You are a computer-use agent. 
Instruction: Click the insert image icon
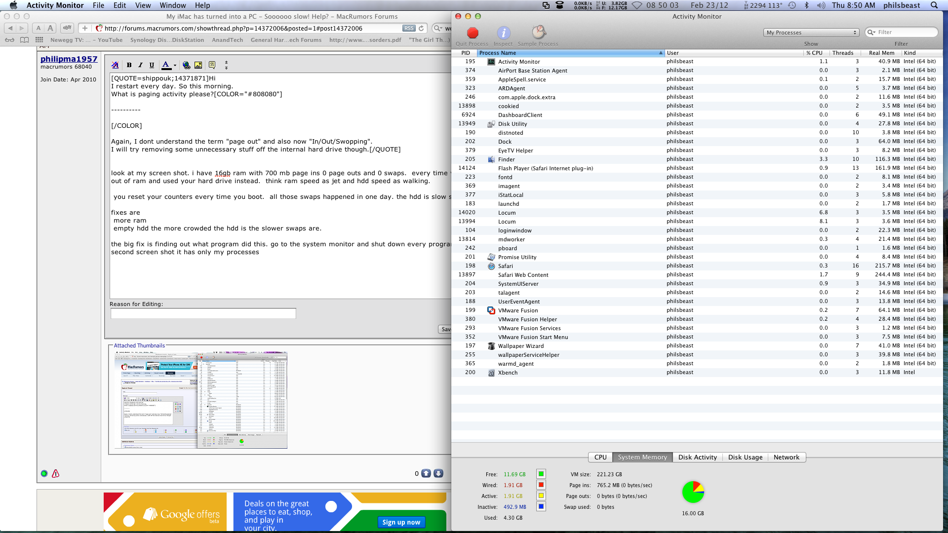coord(198,65)
